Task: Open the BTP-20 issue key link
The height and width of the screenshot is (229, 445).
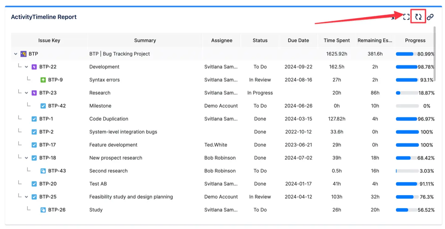Action: click(48, 184)
